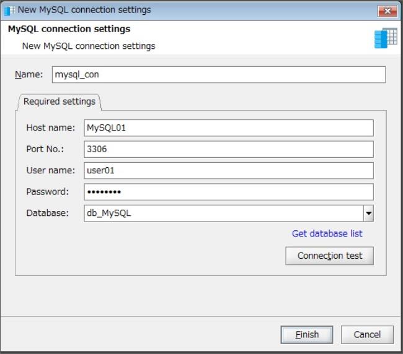Open the Get database list link
The width and height of the screenshot is (403, 354).
(327, 233)
